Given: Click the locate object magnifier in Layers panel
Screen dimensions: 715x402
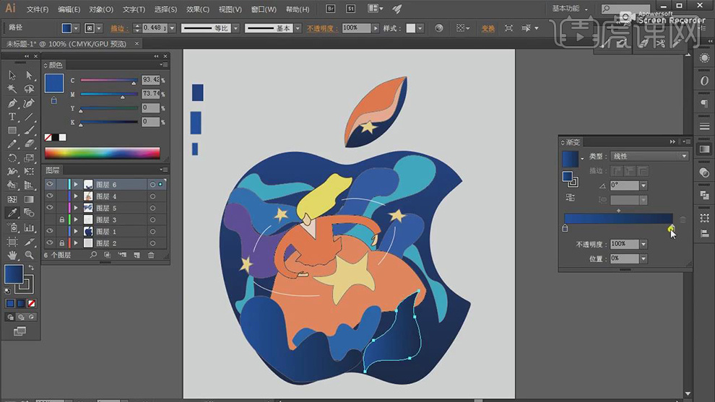Looking at the screenshot, I should [x=93, y=255].
